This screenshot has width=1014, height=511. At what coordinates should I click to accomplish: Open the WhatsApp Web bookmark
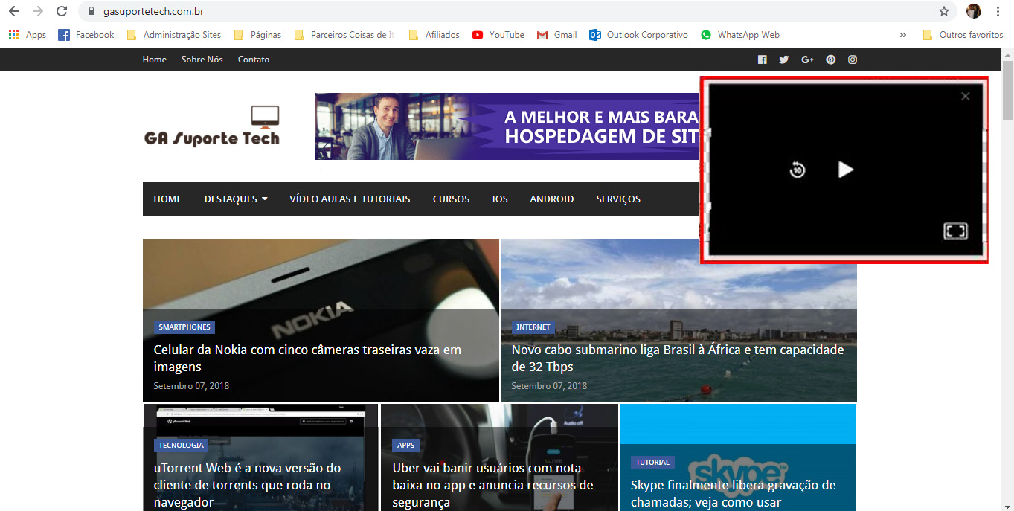(740, 35)
